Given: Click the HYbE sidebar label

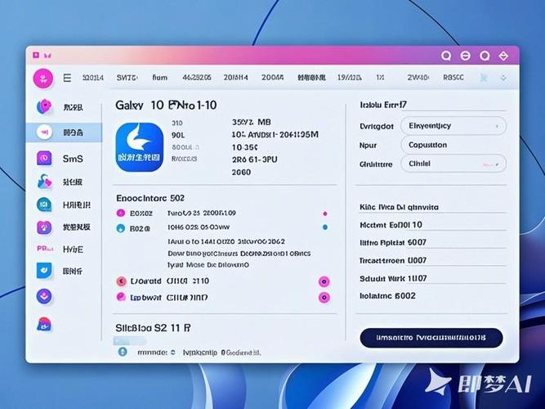Looking at the screenshot, I should click(73, 249).
